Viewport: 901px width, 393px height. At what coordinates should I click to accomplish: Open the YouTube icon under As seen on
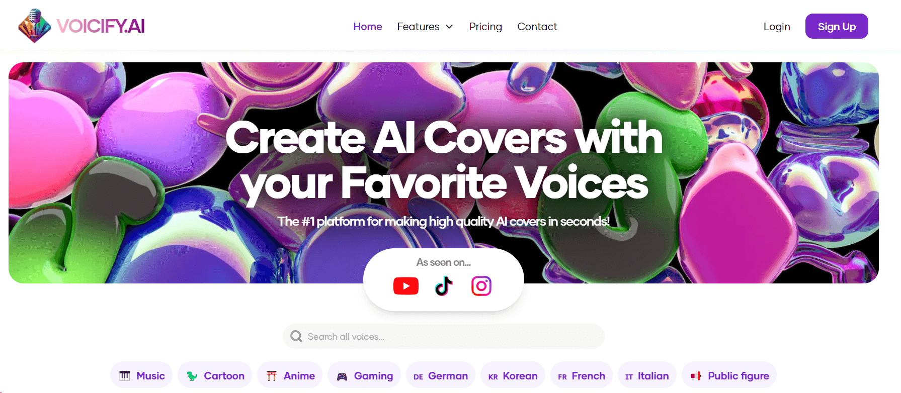coord(406,286)
